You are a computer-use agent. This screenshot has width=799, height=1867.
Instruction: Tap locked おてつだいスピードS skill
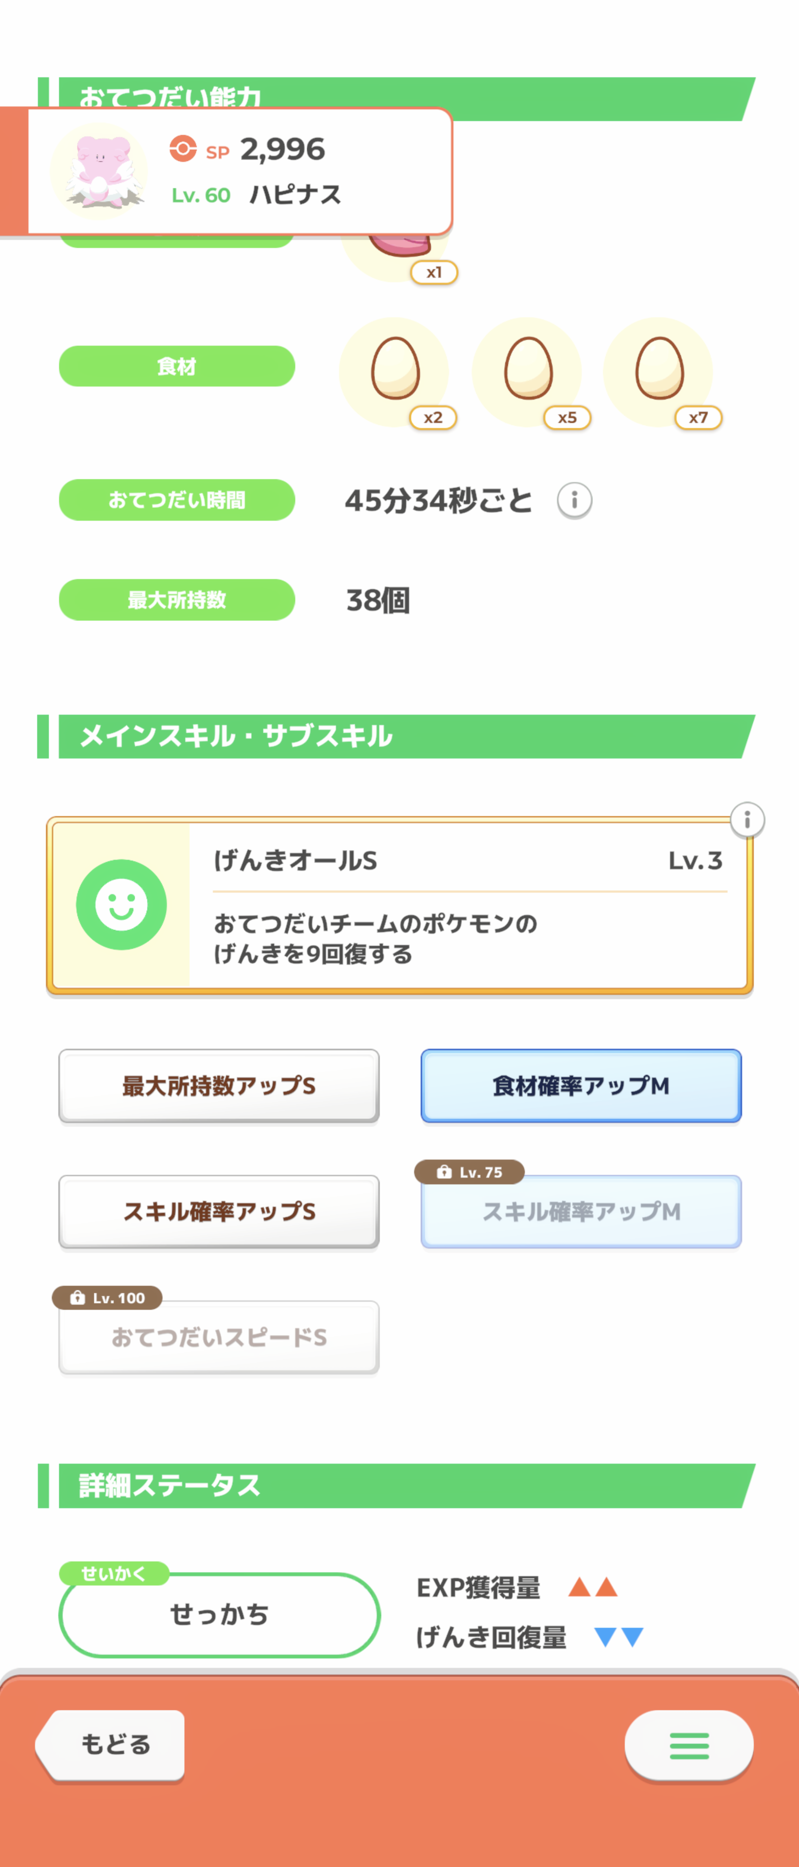pos(219,1338)
